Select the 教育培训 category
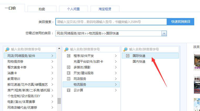 pyautogui.click(x=14, y=79)
